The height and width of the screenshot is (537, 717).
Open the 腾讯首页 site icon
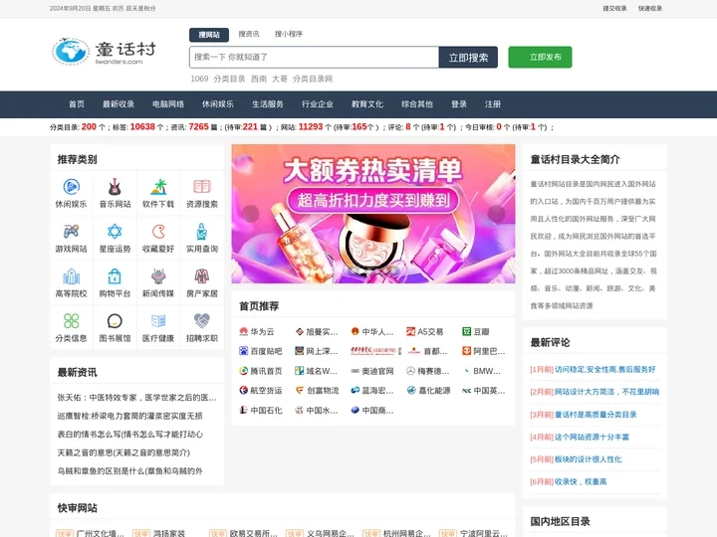click(x=243, y=371)
